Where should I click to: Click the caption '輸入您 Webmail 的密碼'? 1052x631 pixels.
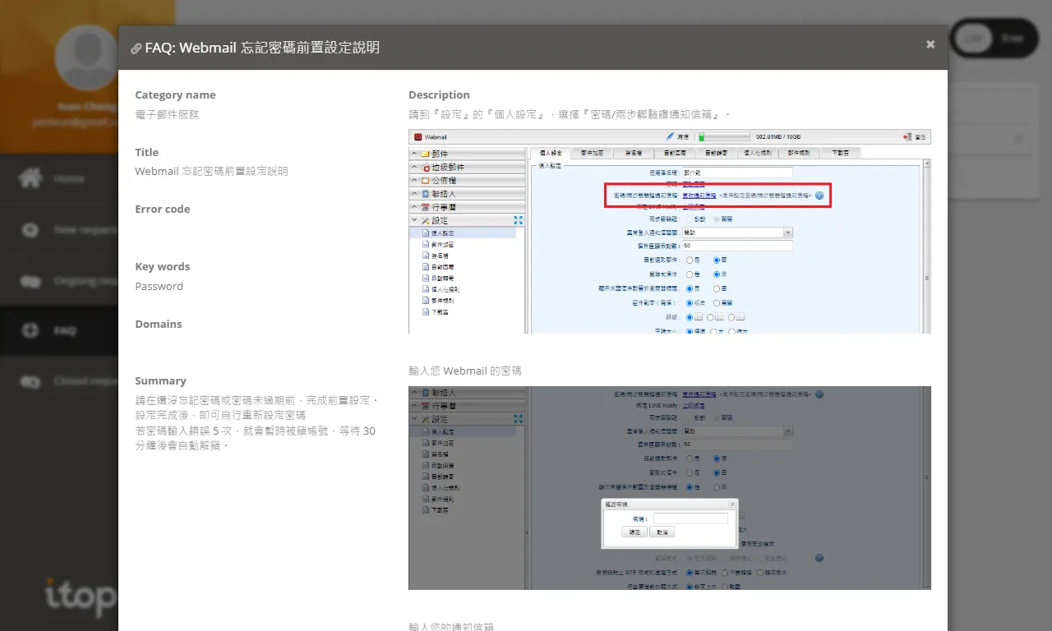pyautogui.click(x=464, y=371)
